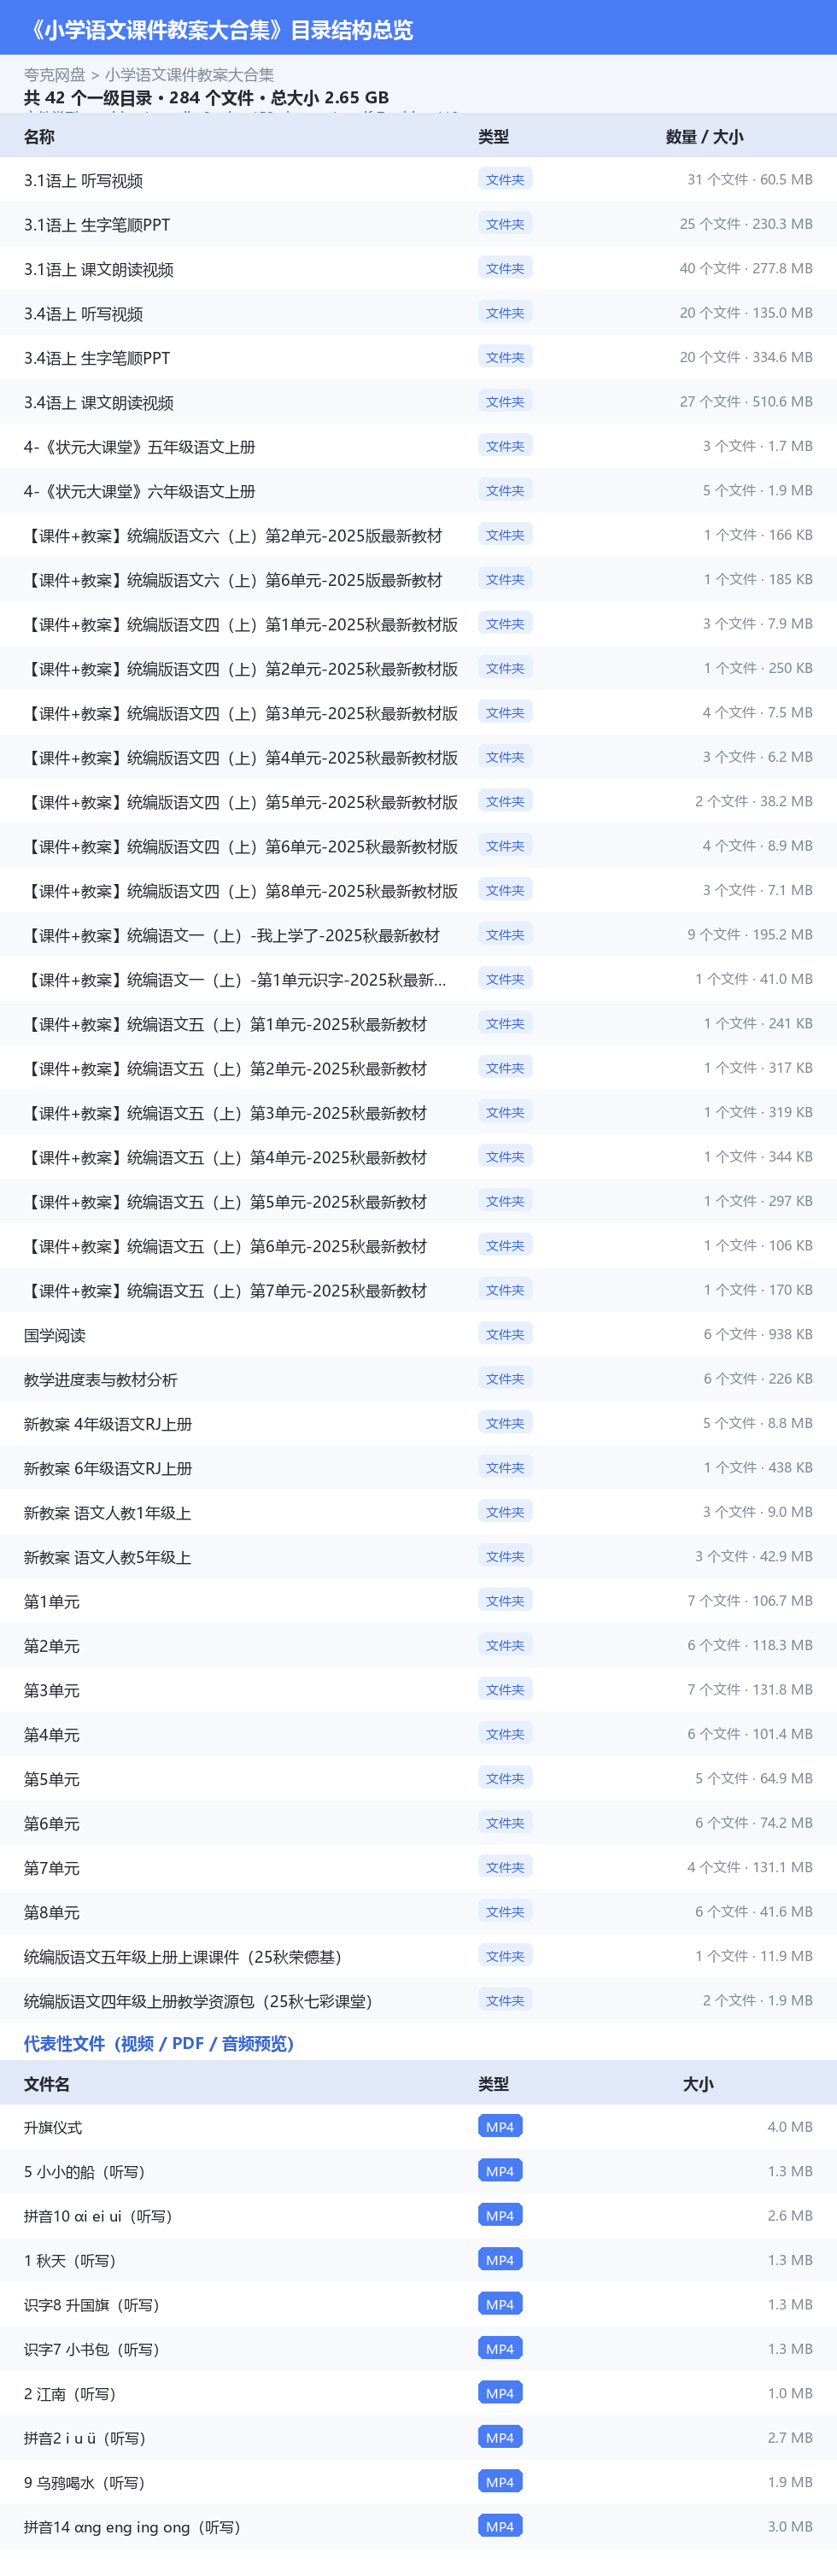Viewport: 837px width, 2576px height.
Task: Open 新教案 4年级语文RJ上册 folder
Action: [x=418, y=1423]
